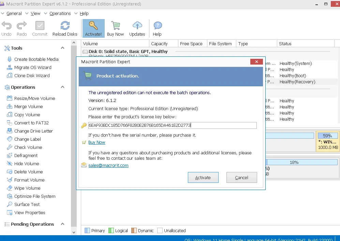Select the 59% WIN partition block

(328, 141)
